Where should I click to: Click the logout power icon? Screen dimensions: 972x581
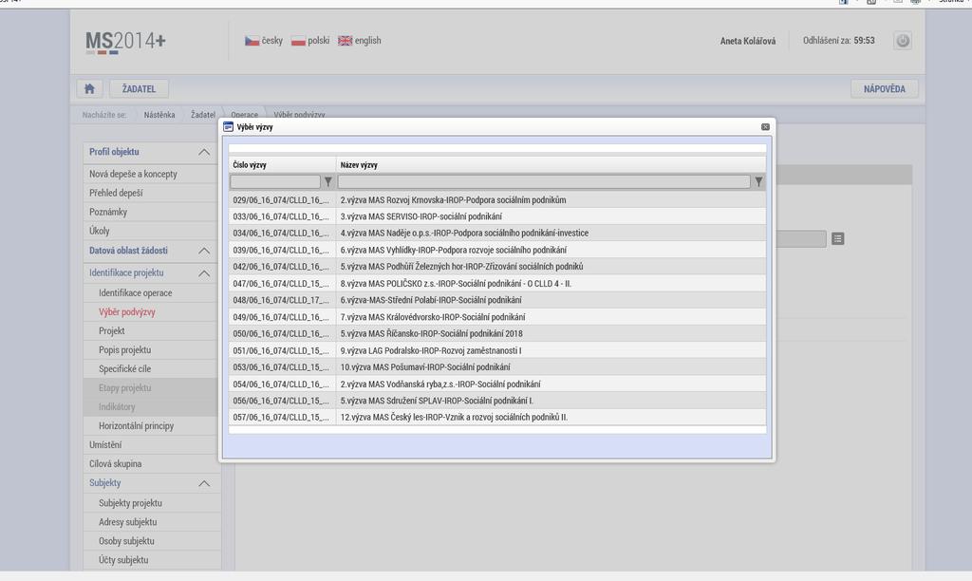pos(903,41)
